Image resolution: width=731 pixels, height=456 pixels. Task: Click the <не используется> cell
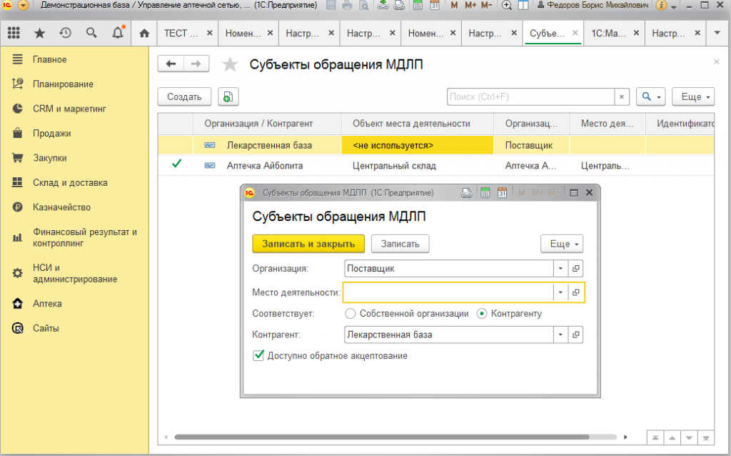click(x=417, y=145)
